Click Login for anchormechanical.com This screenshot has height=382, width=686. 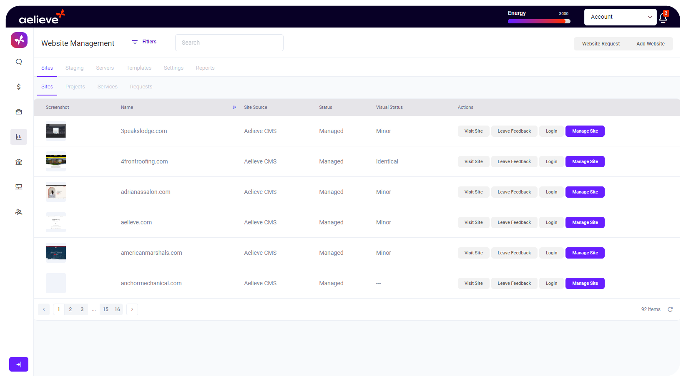point(551,283)
